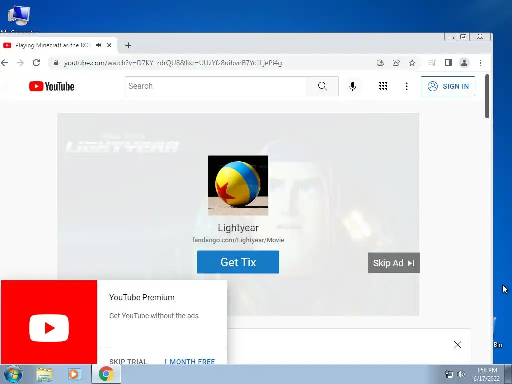Open Chrome three-dot menu
The image size is (512, 384).
tap(480, 63)
